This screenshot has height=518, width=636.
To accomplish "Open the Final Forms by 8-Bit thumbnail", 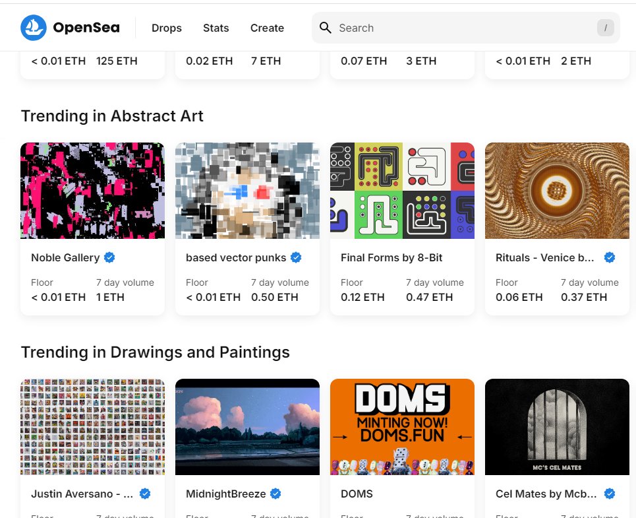I will 403,191.
